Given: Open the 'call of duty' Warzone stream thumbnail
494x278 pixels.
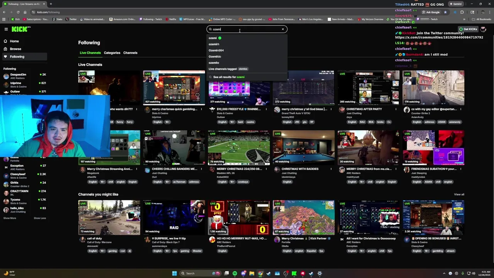Looking at the screenshot, I should [x=109, y=217].
